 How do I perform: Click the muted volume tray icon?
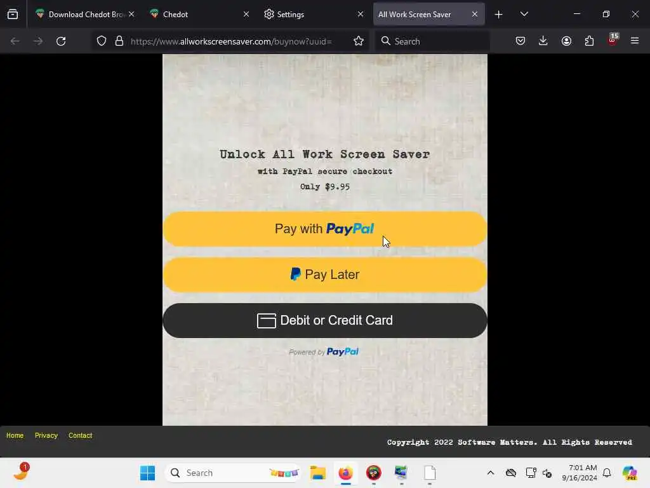click(x=547, y=473)
